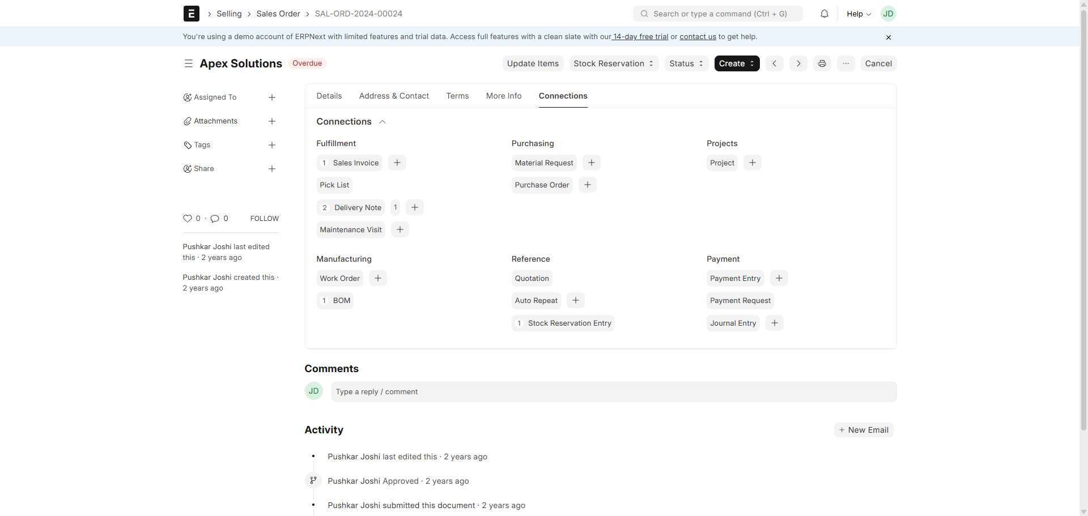Focus the comment reply field
Screen dimensions: 1088x516
[614, 392]
